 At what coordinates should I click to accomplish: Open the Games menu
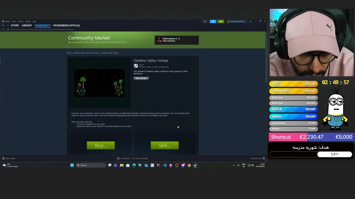pyautogui.click(x=28, y=21)
